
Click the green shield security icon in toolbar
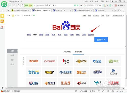(110, 6)
